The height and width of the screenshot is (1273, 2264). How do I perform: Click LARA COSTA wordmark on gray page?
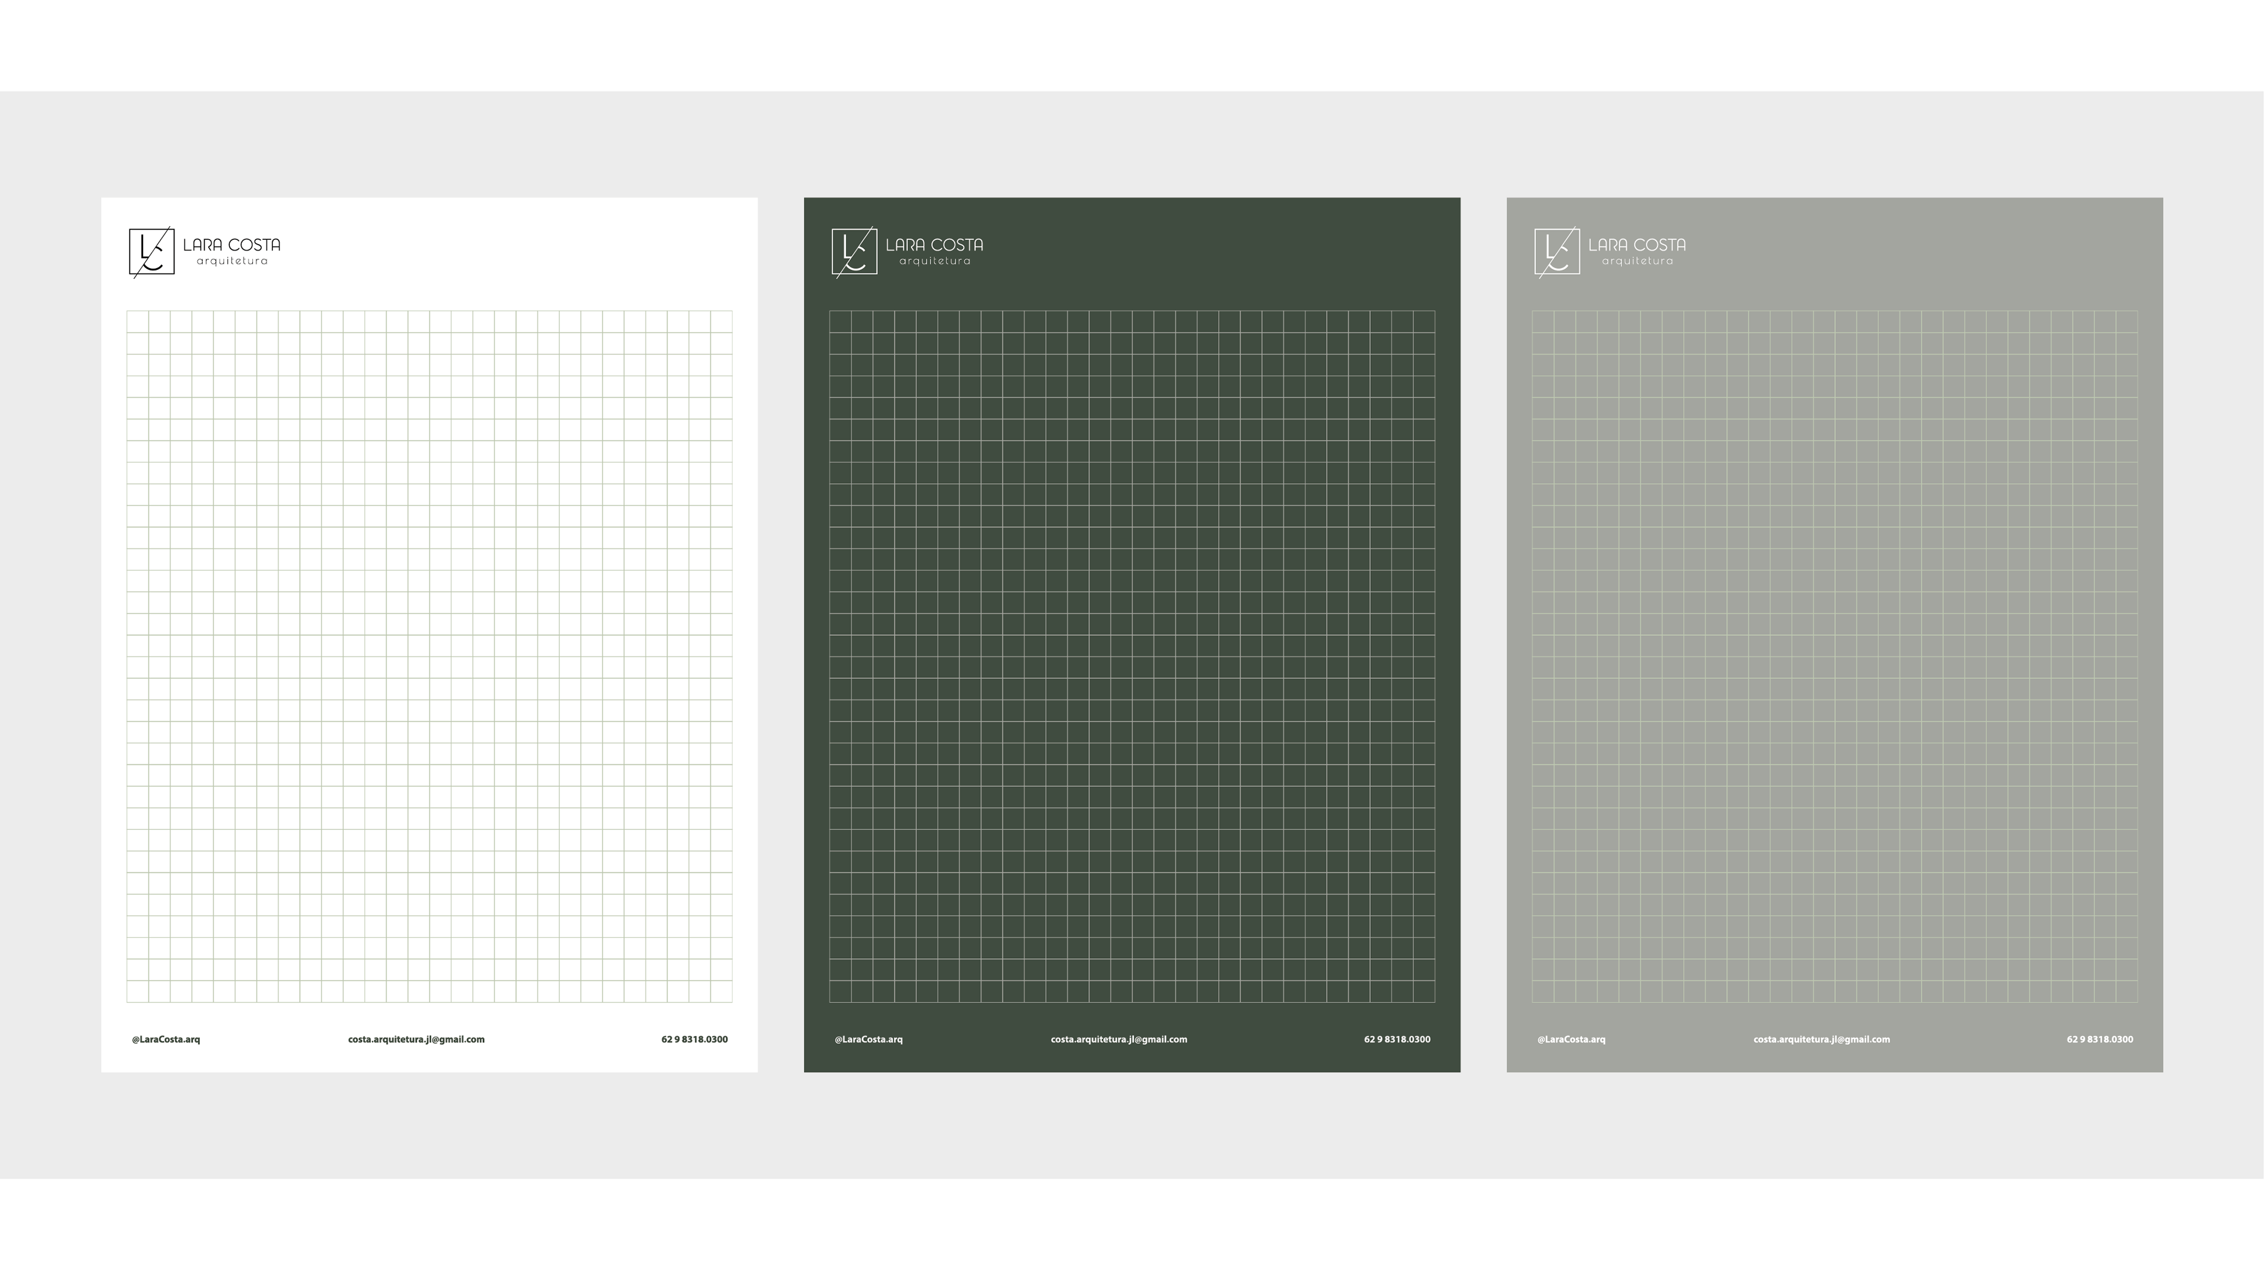point(1637,245)
